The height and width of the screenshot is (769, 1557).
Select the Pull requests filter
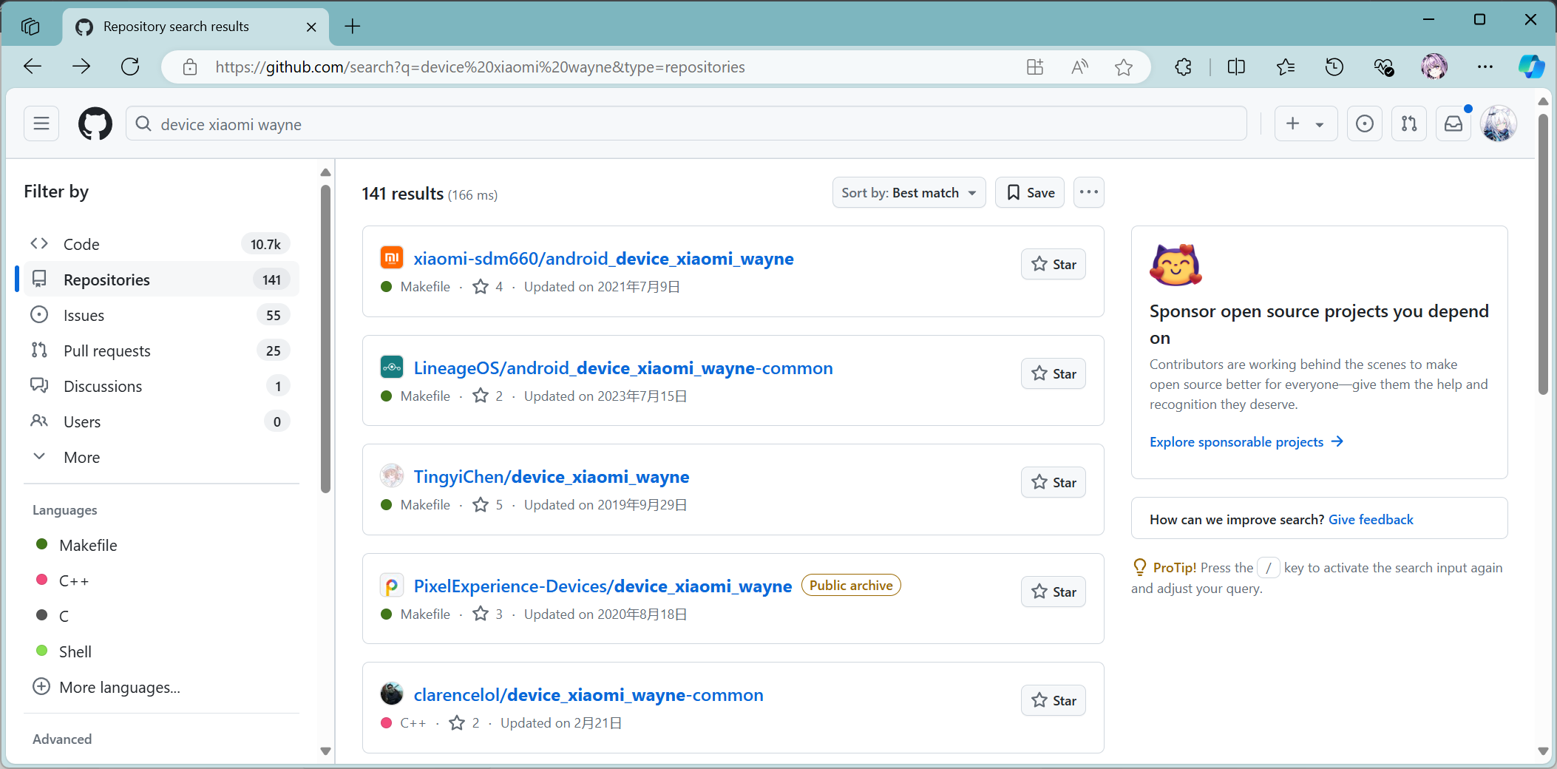(x=161, y=350)
